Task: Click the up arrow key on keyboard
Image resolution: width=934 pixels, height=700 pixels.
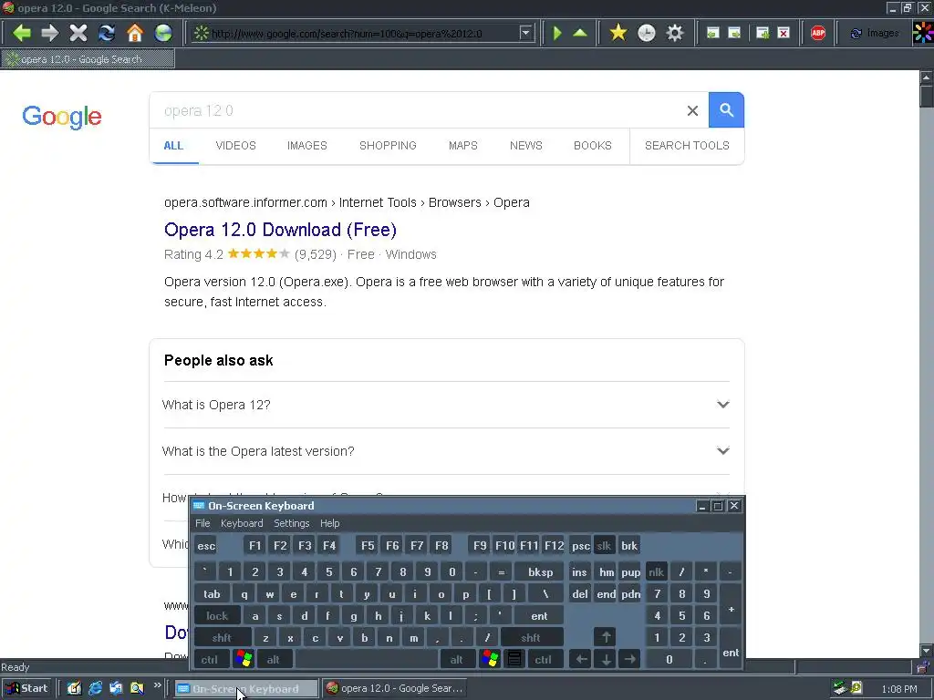Action: click(x=606, y=637)
